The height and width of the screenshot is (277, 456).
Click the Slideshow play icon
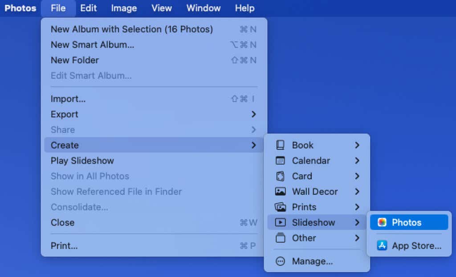[x=280, y=222]
